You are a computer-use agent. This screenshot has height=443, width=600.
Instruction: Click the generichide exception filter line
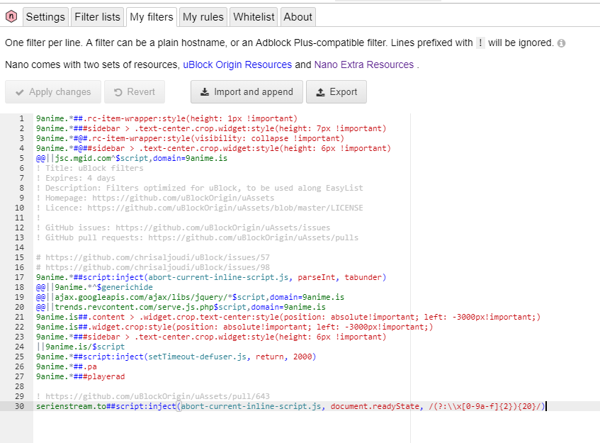(x=94, y=287)
